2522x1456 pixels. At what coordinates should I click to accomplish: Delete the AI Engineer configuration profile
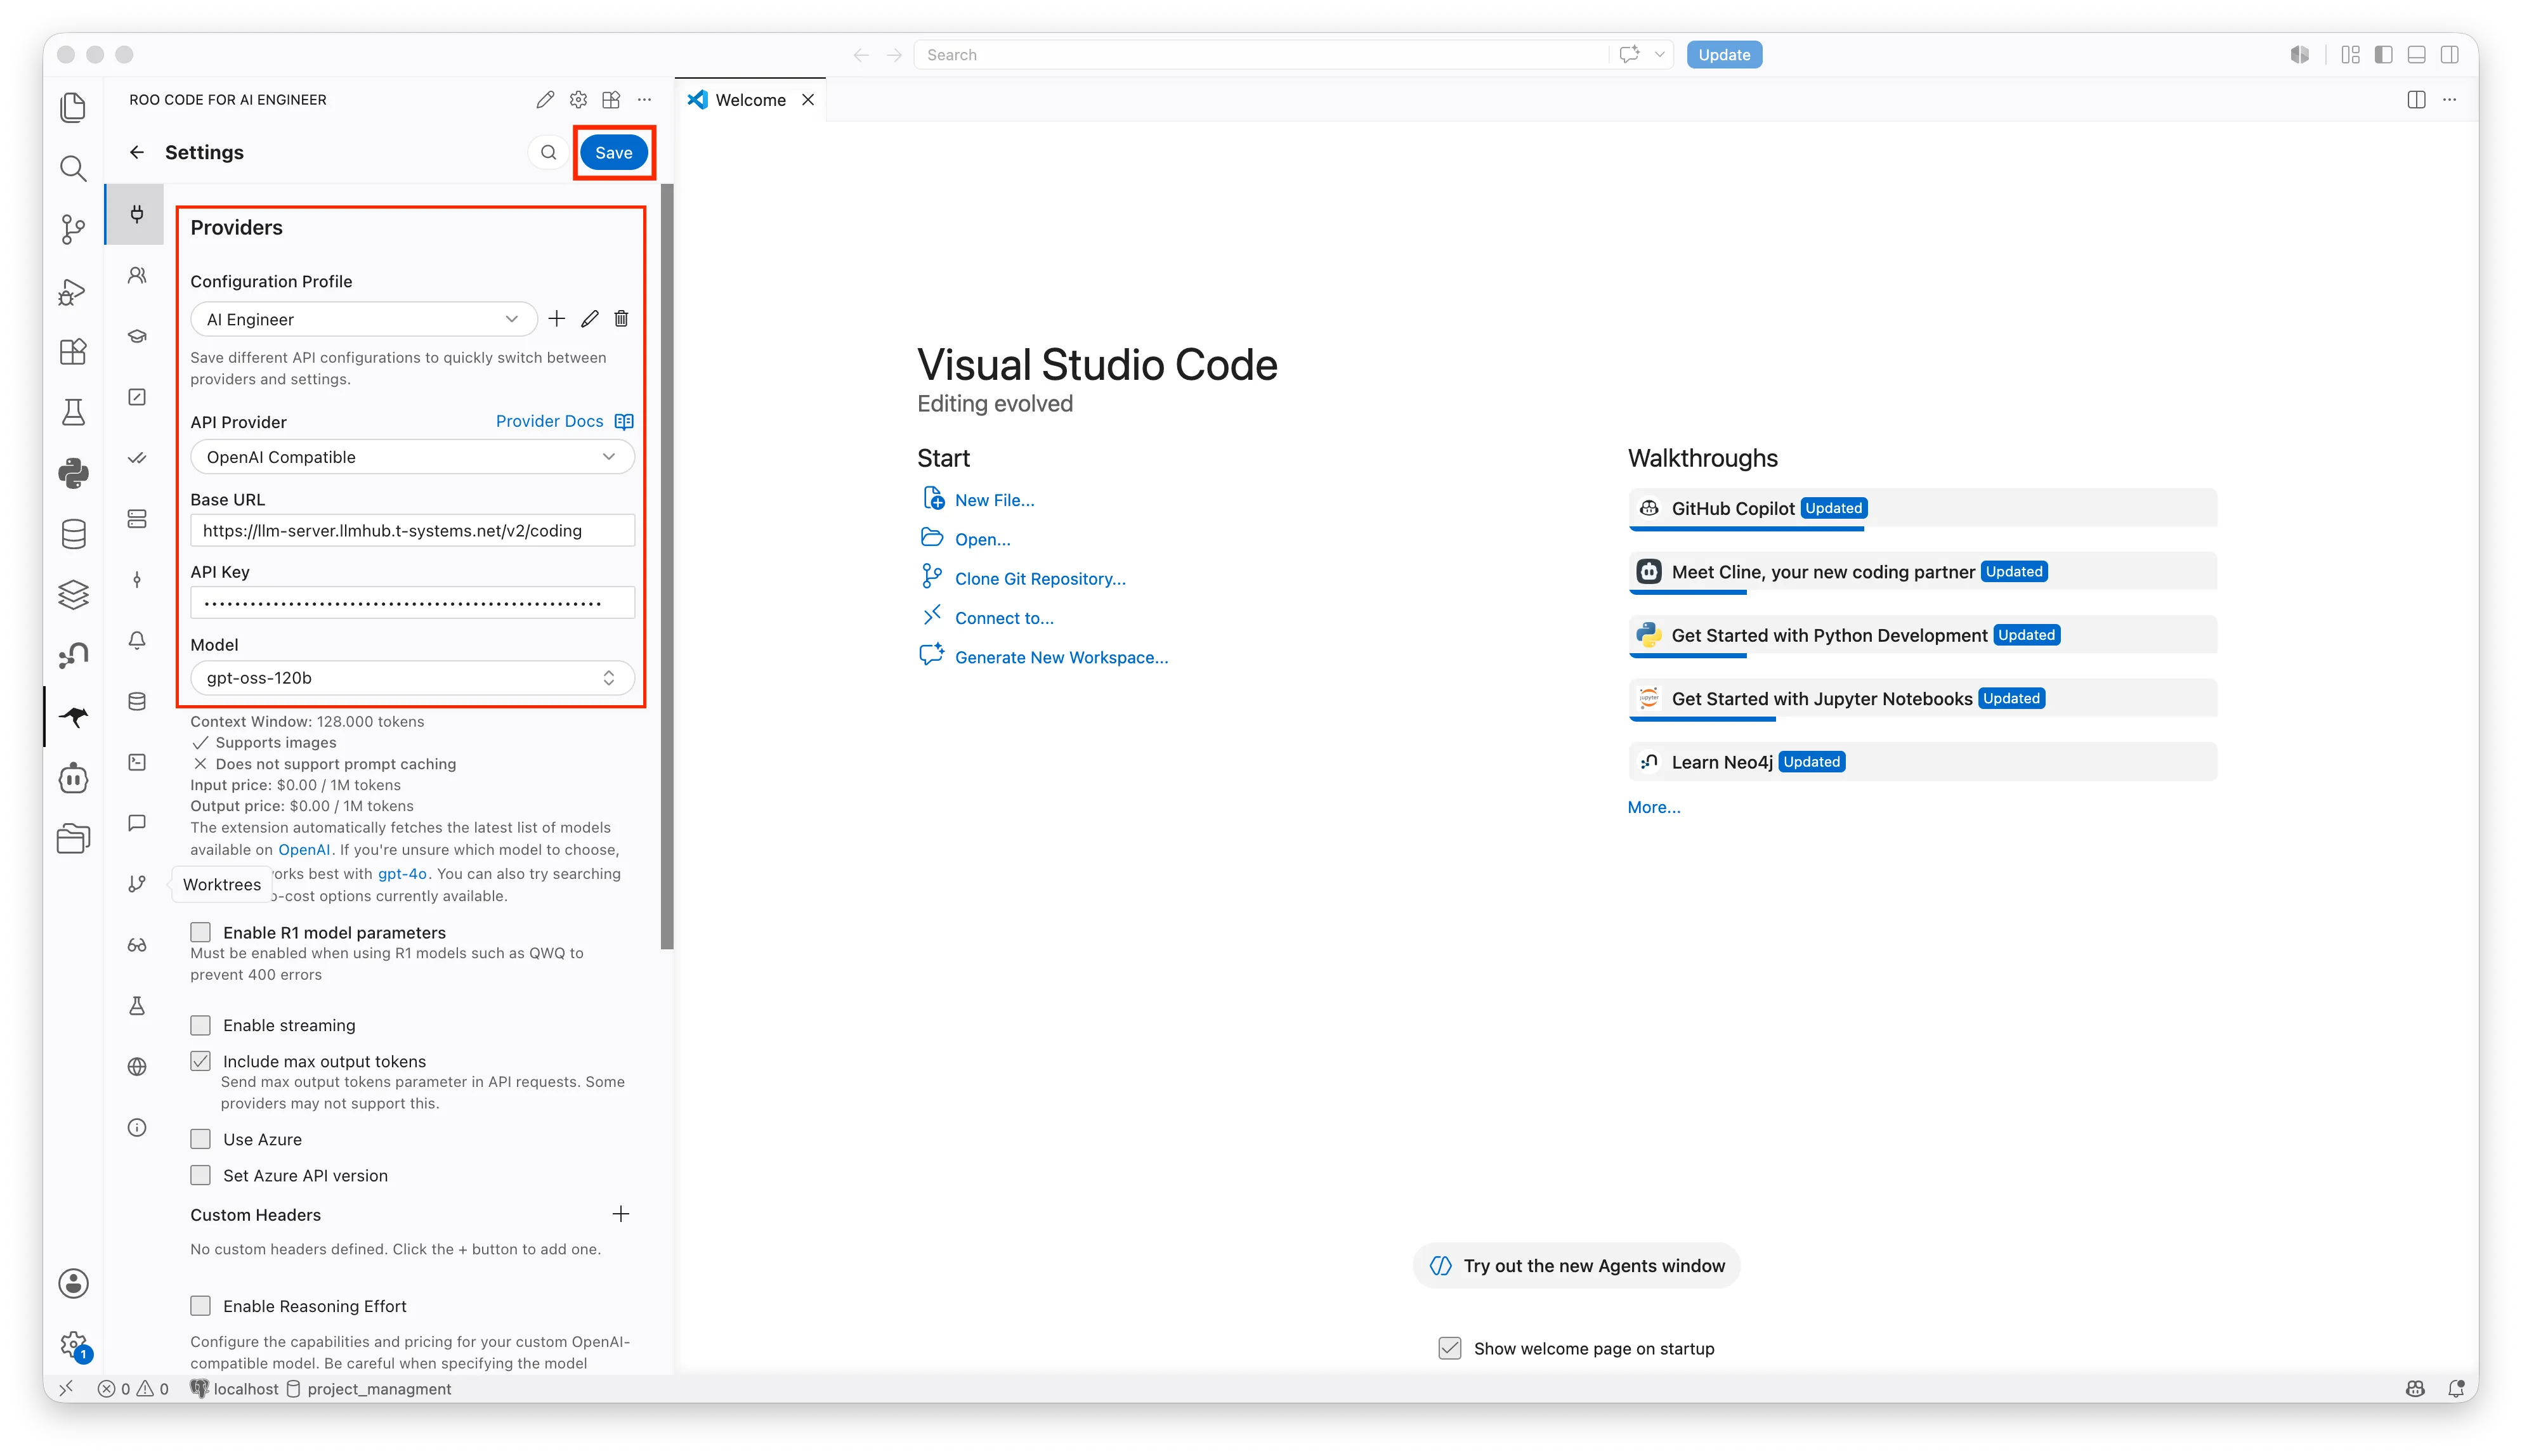pyautogui.click(x=621, y=319)
